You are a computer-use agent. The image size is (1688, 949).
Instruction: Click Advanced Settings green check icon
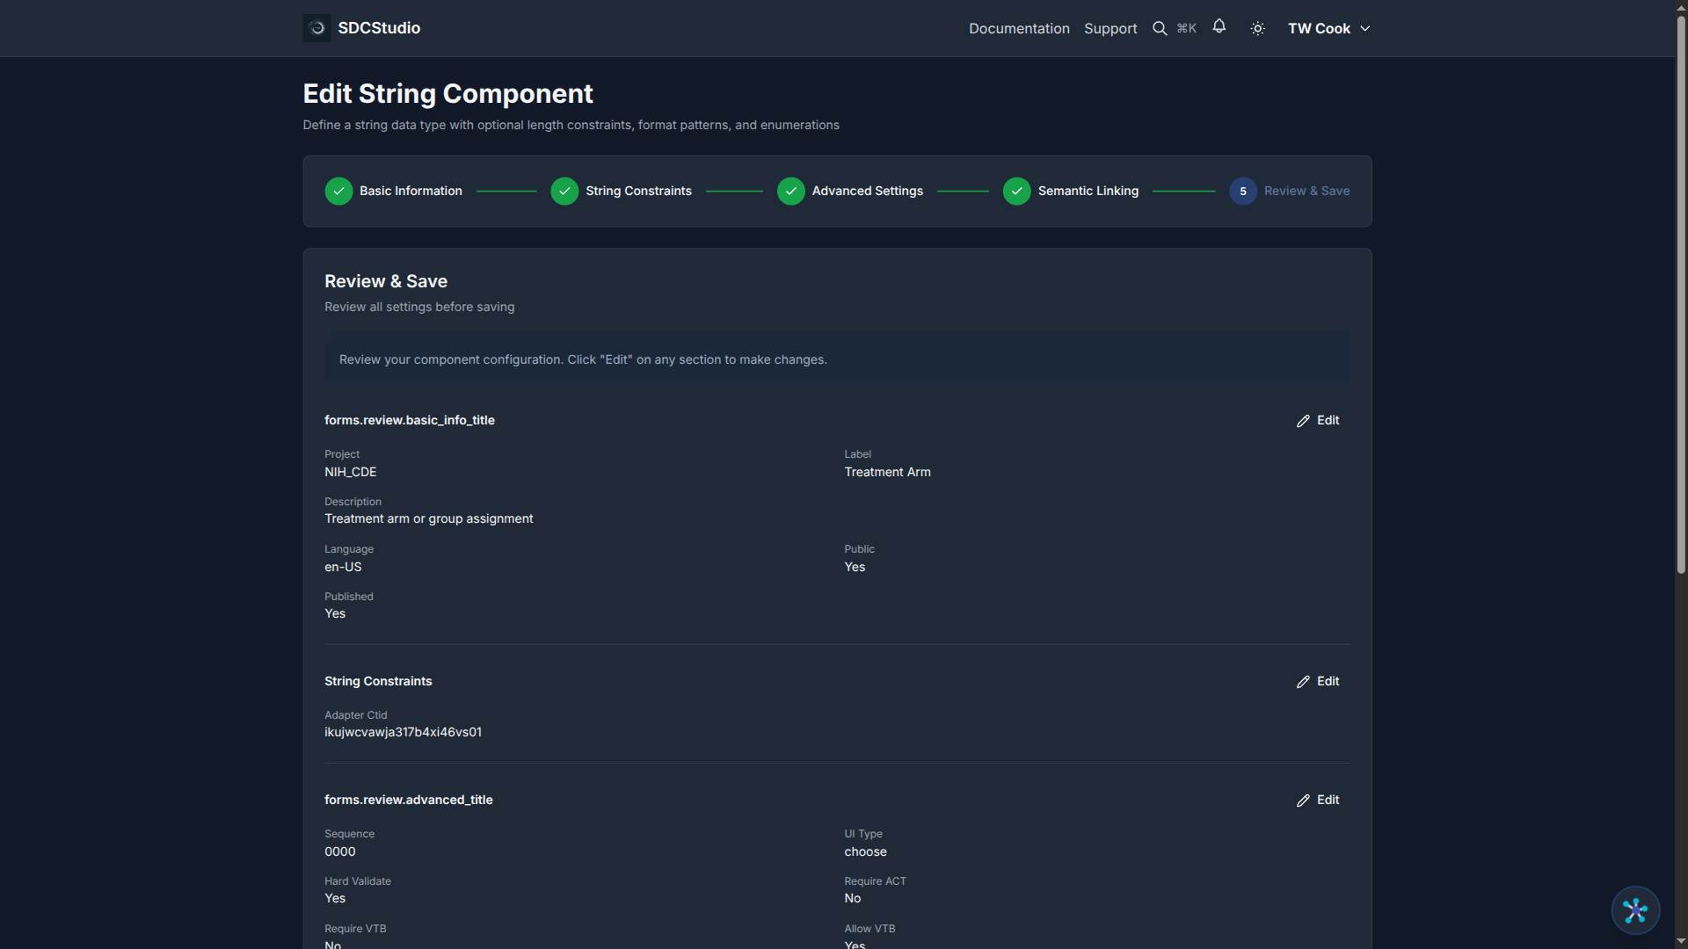pos(790,191)
